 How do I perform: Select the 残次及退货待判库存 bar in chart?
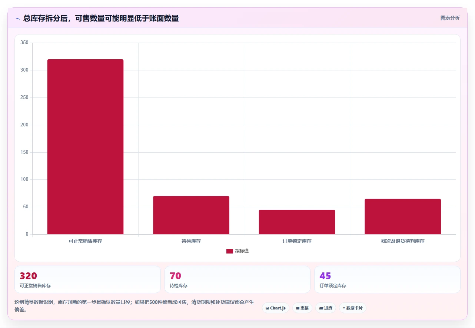coord(403,216)
